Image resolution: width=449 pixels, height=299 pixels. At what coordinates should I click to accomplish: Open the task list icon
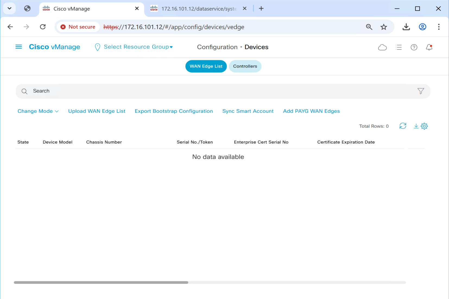point(399,47)
